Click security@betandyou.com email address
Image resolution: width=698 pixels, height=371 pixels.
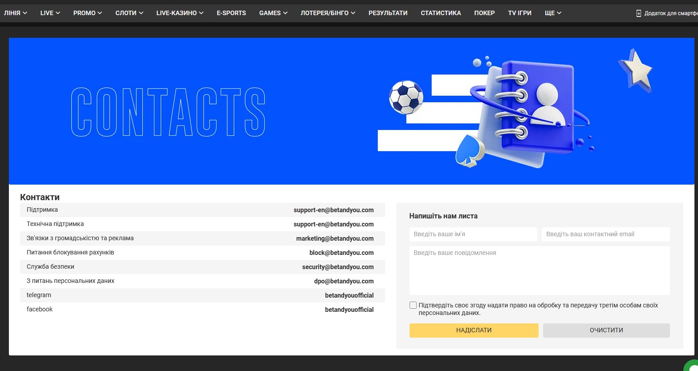[x=338, y=267]
